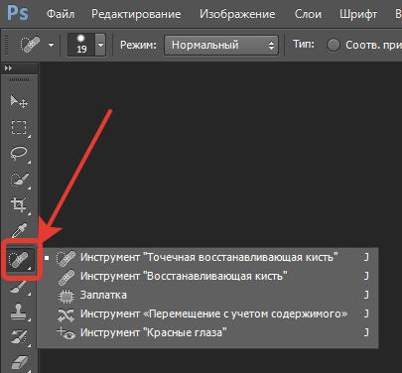This screenshot has height=373, width=402.
Task: Choose Перемещение с учетом содержимого tool
Action: pos(207,314)
